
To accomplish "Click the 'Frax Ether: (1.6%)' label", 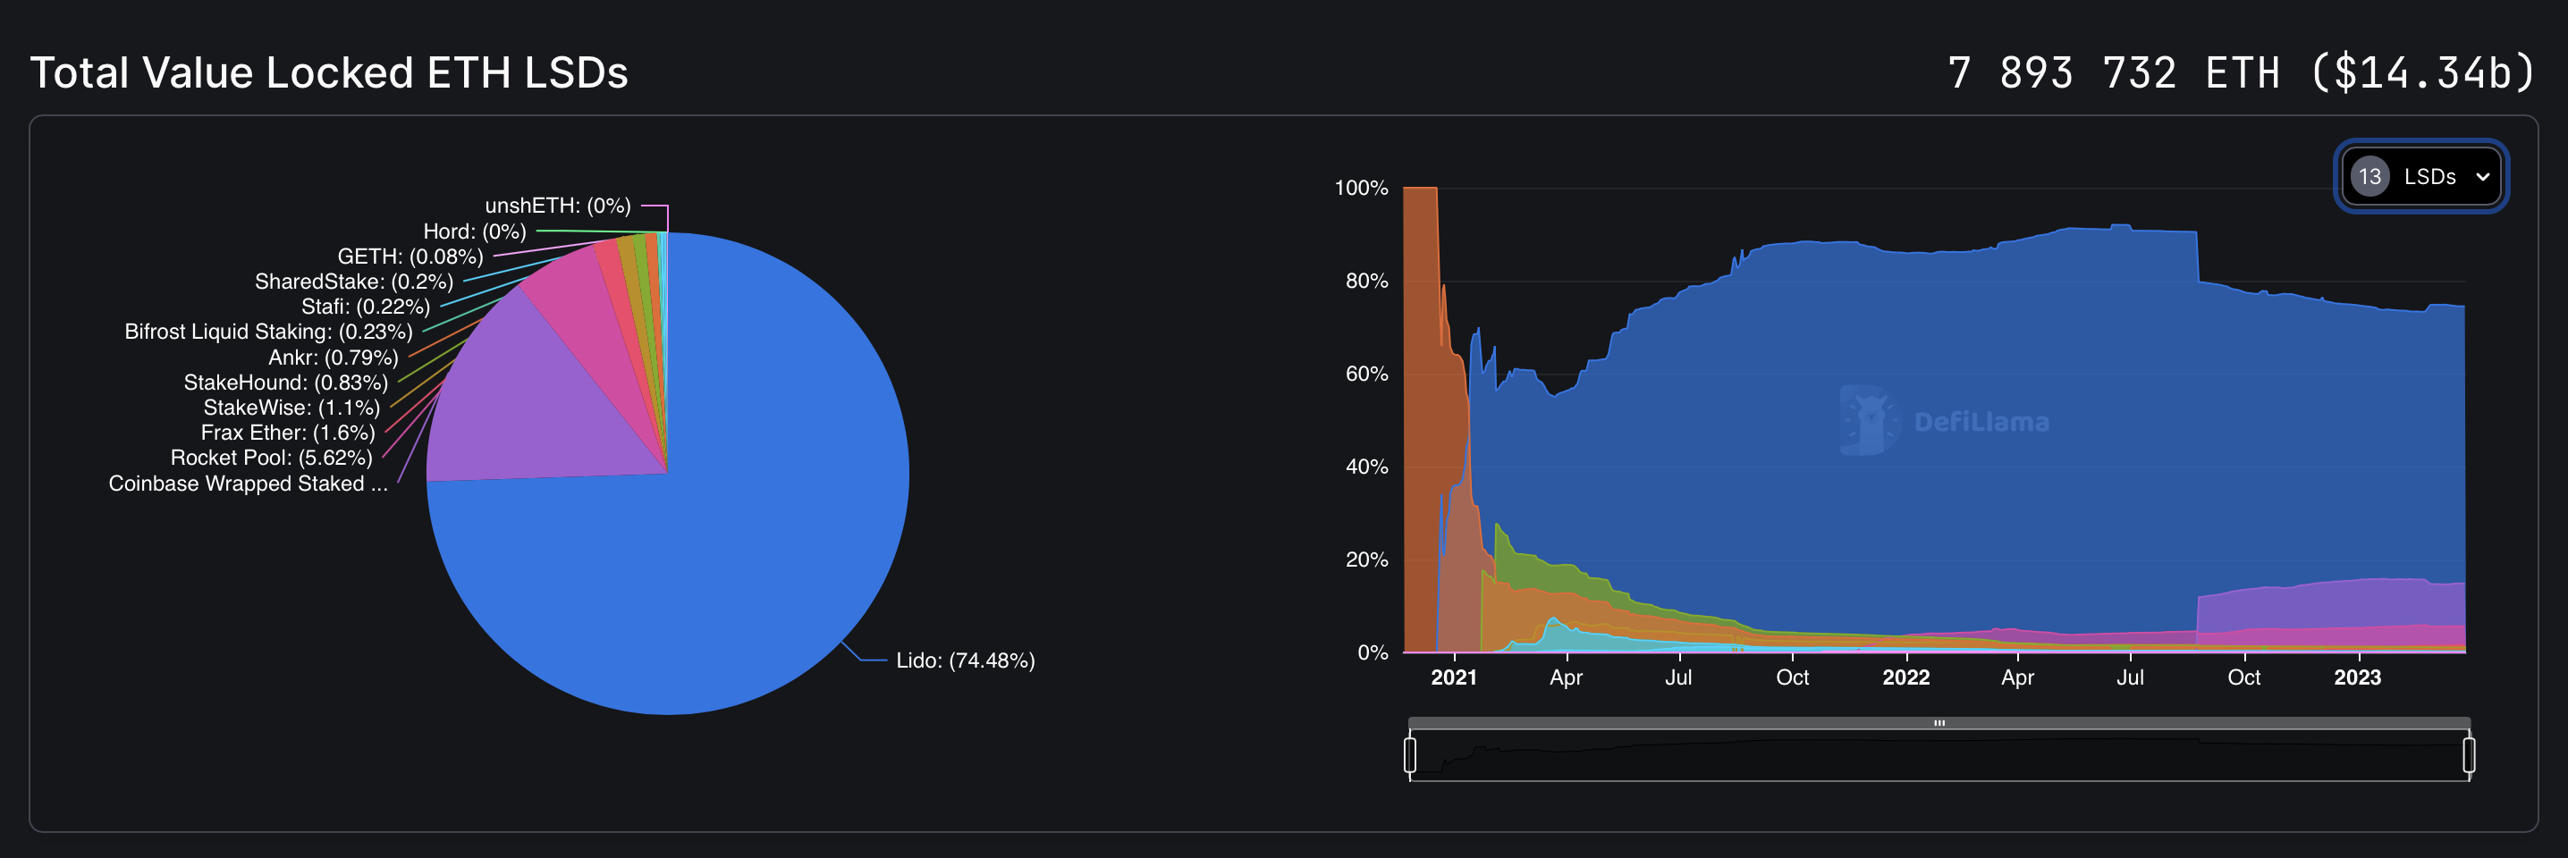I will point(287,433).
